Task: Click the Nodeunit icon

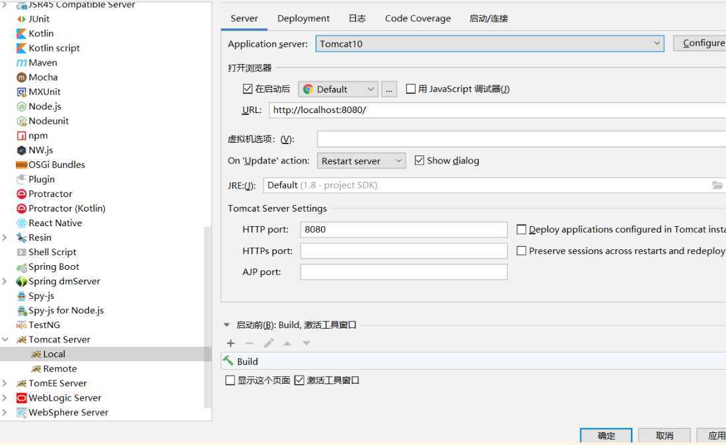Action: pos(21,121)
